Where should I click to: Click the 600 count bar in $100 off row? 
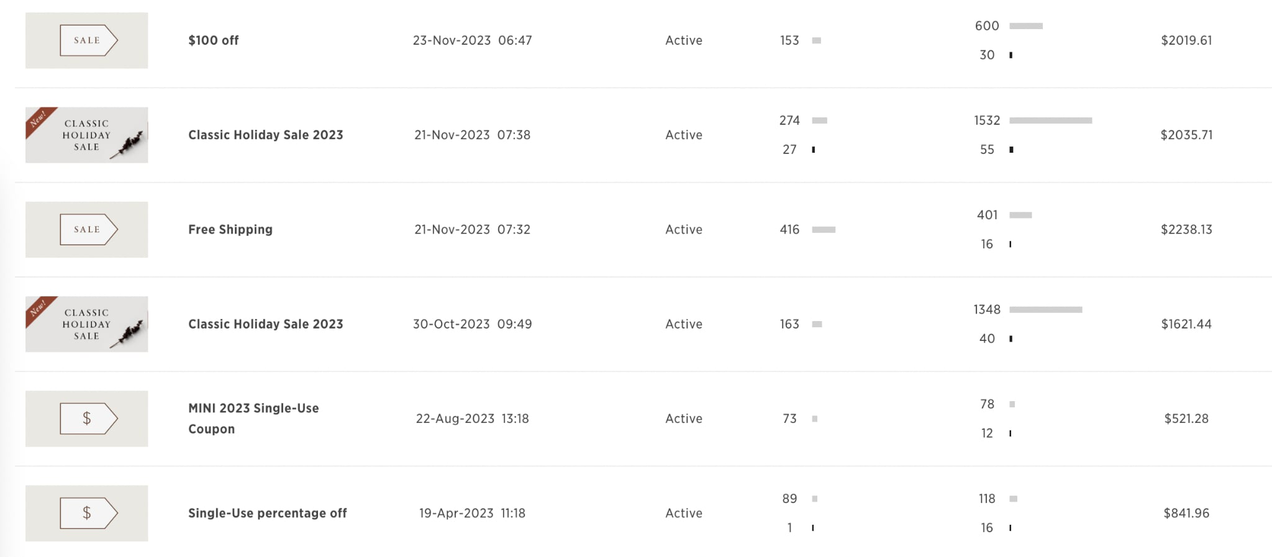coord(1026,26)
